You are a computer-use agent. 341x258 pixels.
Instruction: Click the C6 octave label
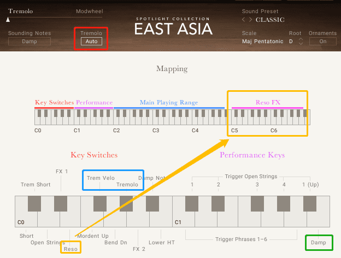274,131
